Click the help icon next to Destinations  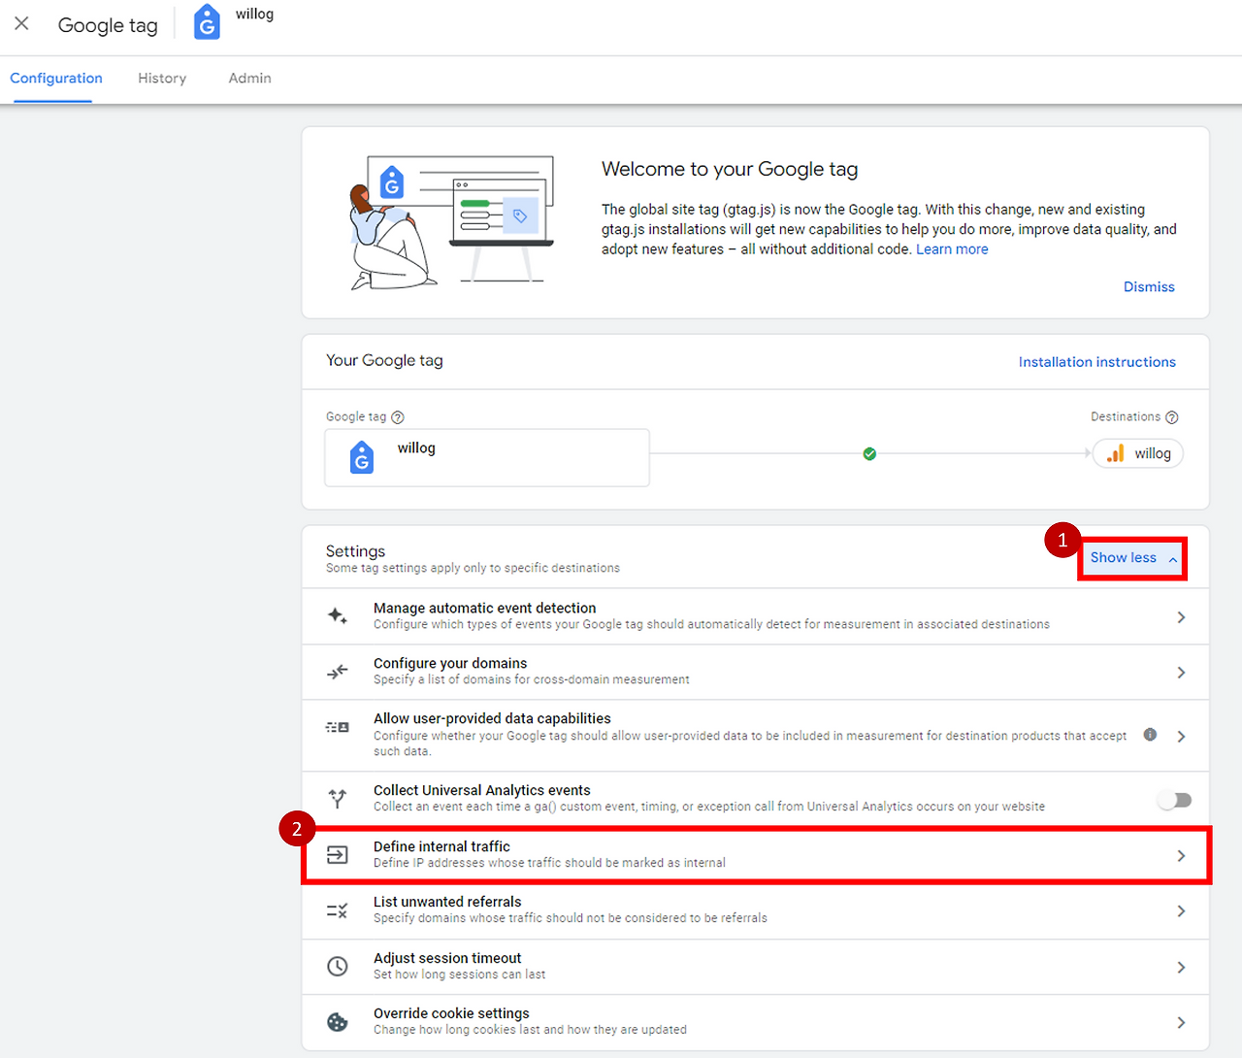click(1172, 417)
